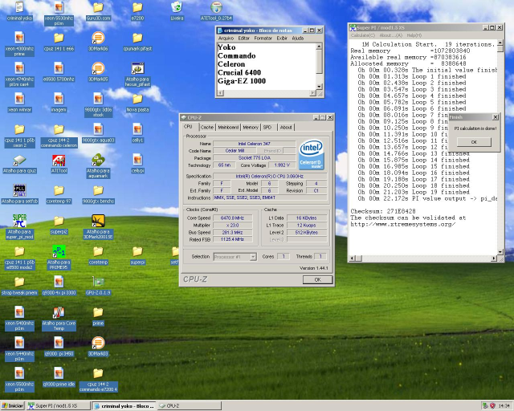Click the Core Speed value field
Image resolution: width=514 pixels, height=411 pixels.
coord(233,218)
